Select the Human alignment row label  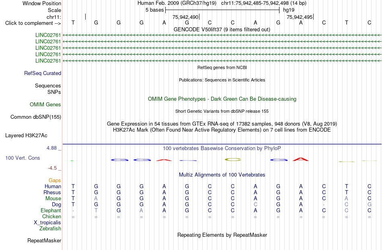[x=53, y=187]
